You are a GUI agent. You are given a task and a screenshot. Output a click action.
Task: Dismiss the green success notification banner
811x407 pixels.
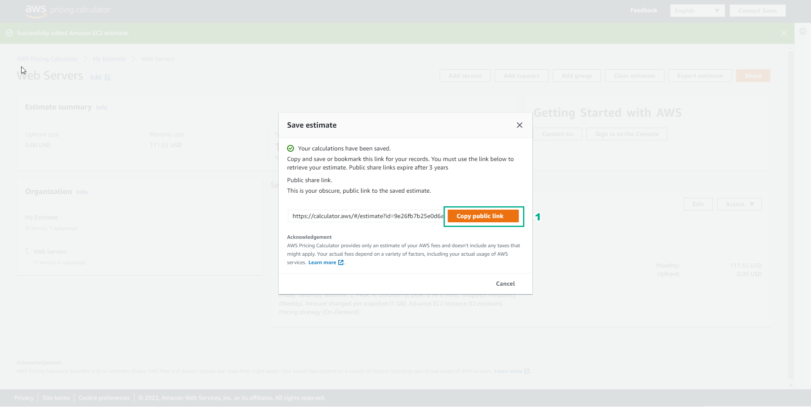784,33
